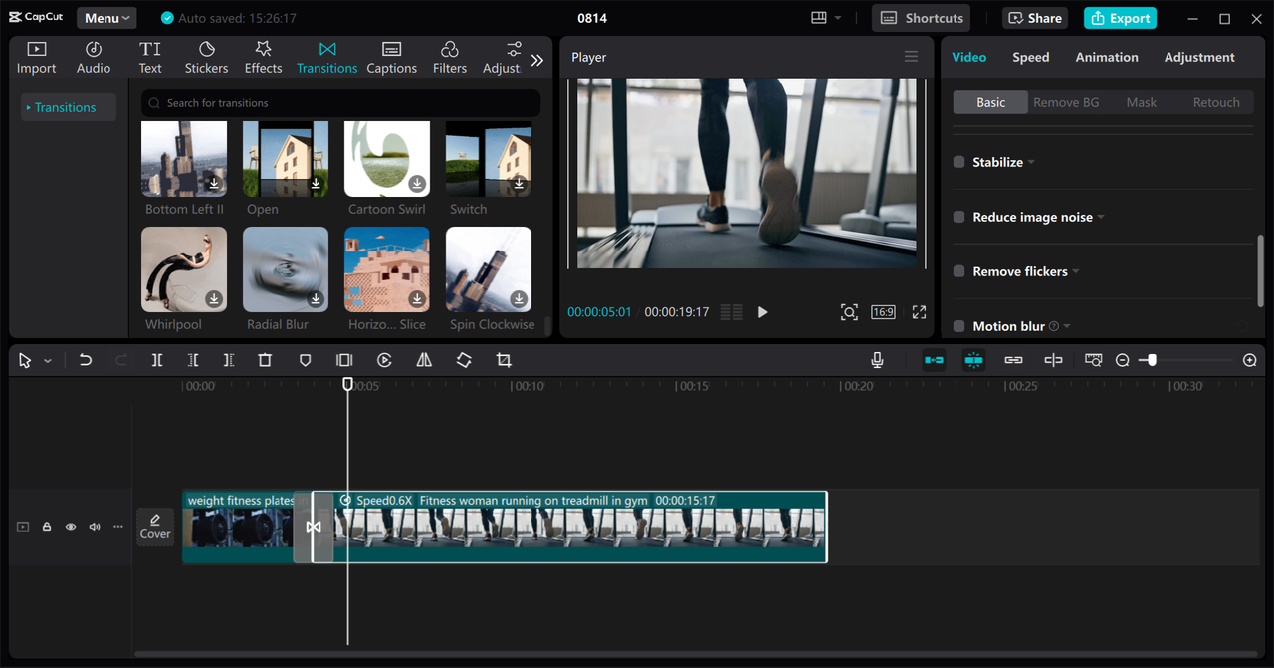This screenshot has width=1274, height=668.
Task: Open the Captions tab
Action: click(x=391, y=58)
